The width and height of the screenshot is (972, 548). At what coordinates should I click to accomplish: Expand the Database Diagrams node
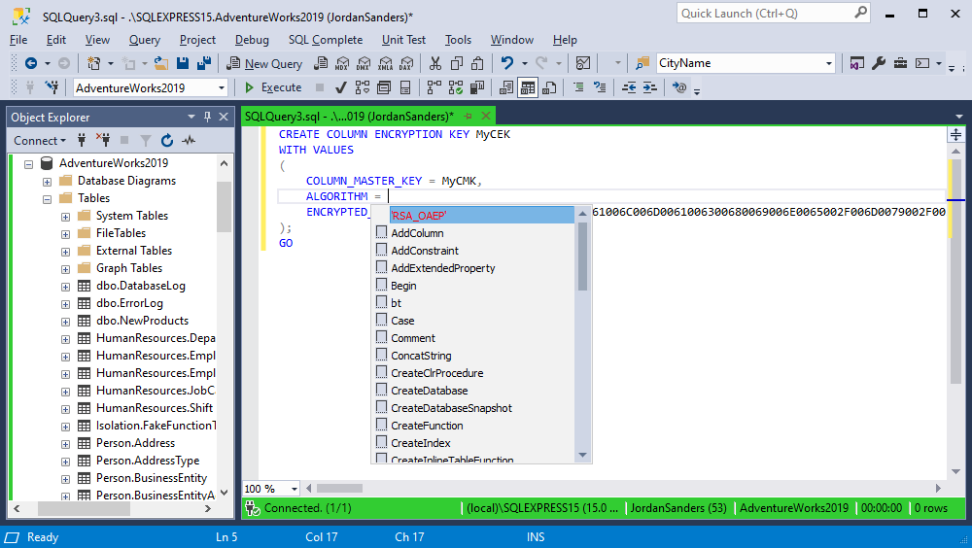point(47,182)
